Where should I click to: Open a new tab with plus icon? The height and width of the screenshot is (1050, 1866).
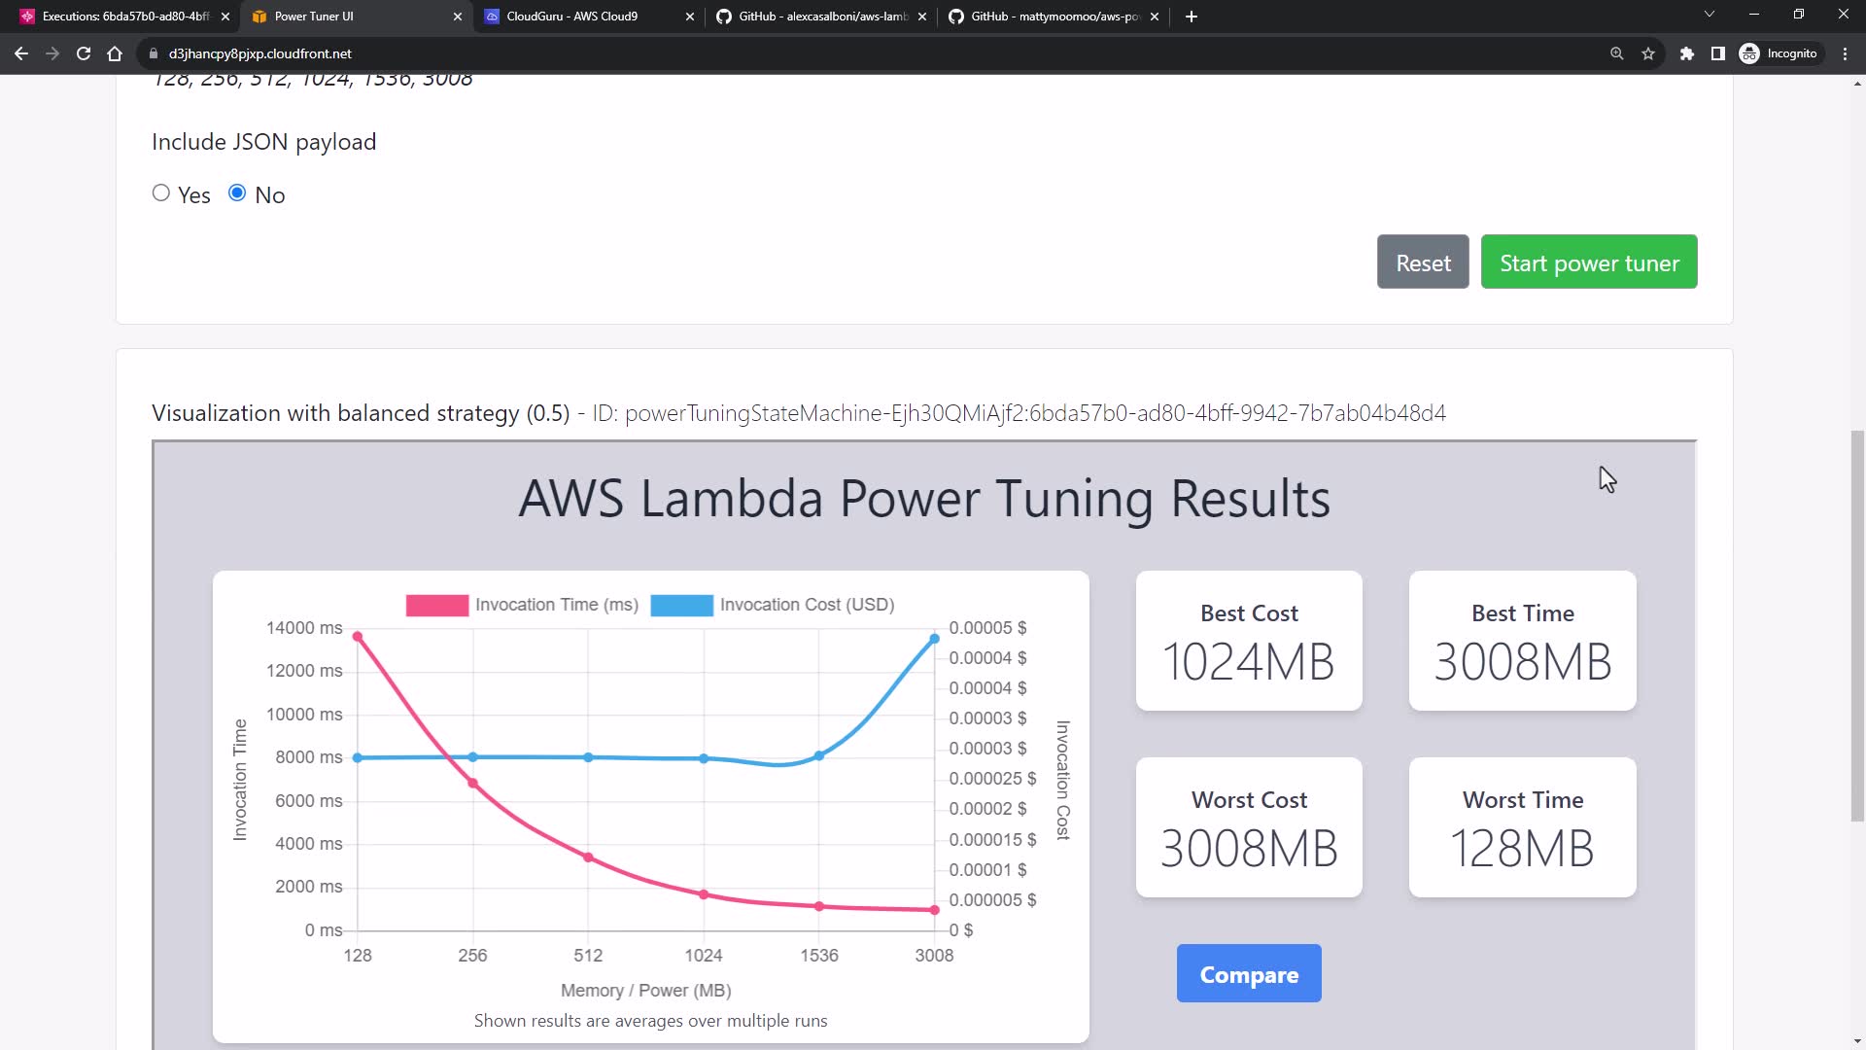pos(1192,17)
